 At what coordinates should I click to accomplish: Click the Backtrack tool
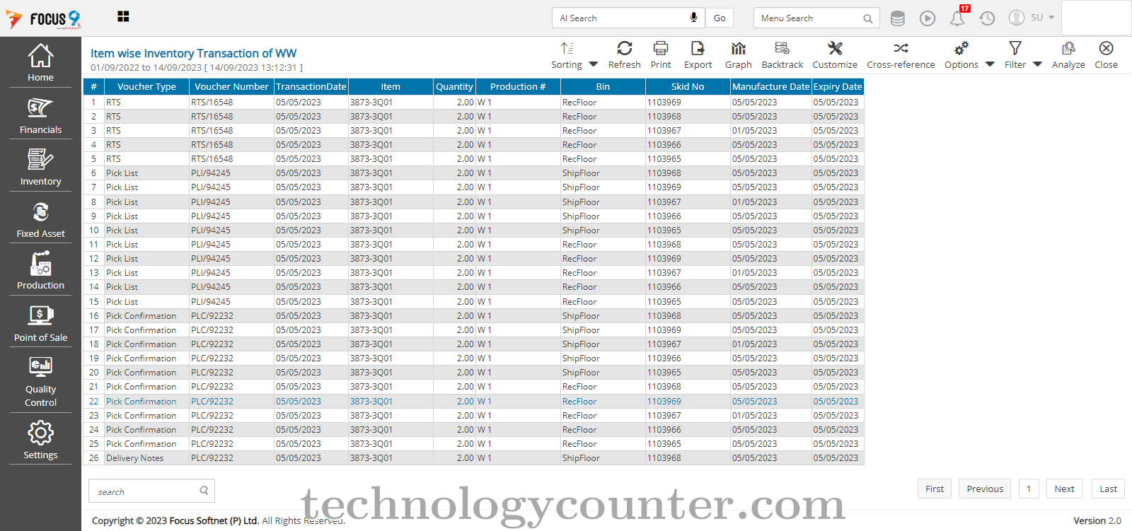tap(782, 54)
